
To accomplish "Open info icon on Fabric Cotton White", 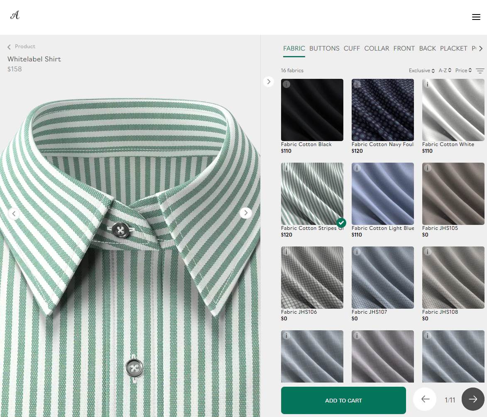I will click(x=428, y=84).
